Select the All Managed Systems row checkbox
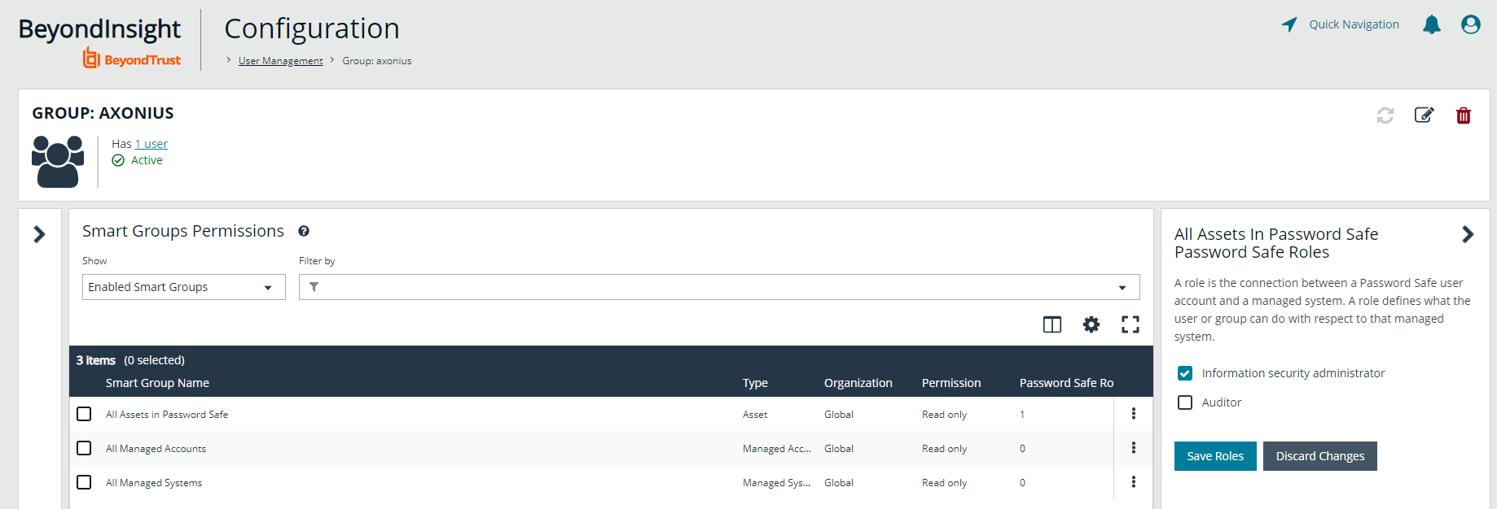Image resolution: width=1497 pixels, height=509 pixels. [x=84, y=482]
